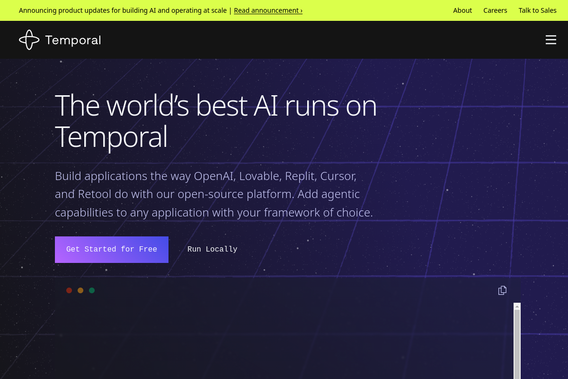Select Talk to Sales

pos(537,10)
